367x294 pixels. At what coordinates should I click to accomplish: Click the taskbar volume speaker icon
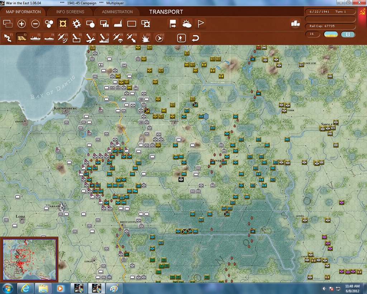[325, 289]
